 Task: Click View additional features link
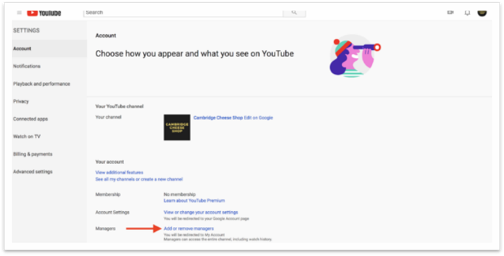click(x=119, y=172)
